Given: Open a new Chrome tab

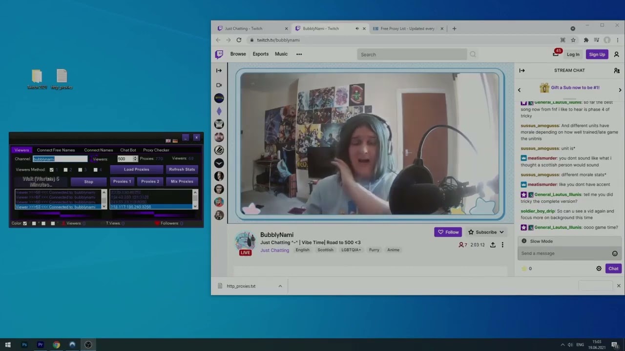Looking at the screenshot, I should point(454,28).
